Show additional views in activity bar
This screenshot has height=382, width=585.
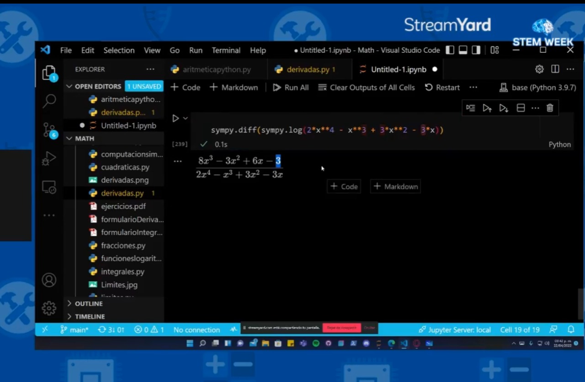pyautogui.click(x=49, y=215)
